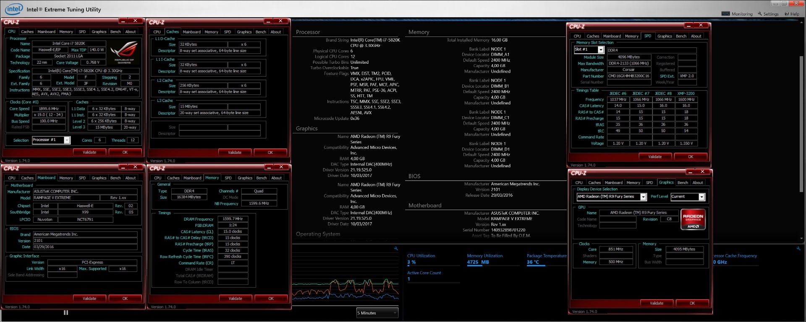Click Validate in the CPU-Z Graphics window

coord(657,303)
